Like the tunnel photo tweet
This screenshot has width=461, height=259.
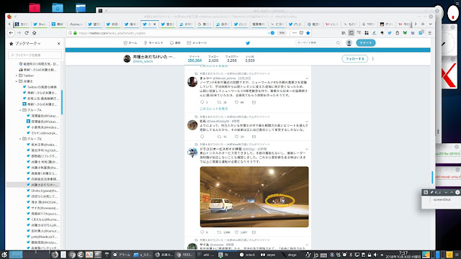236,232
